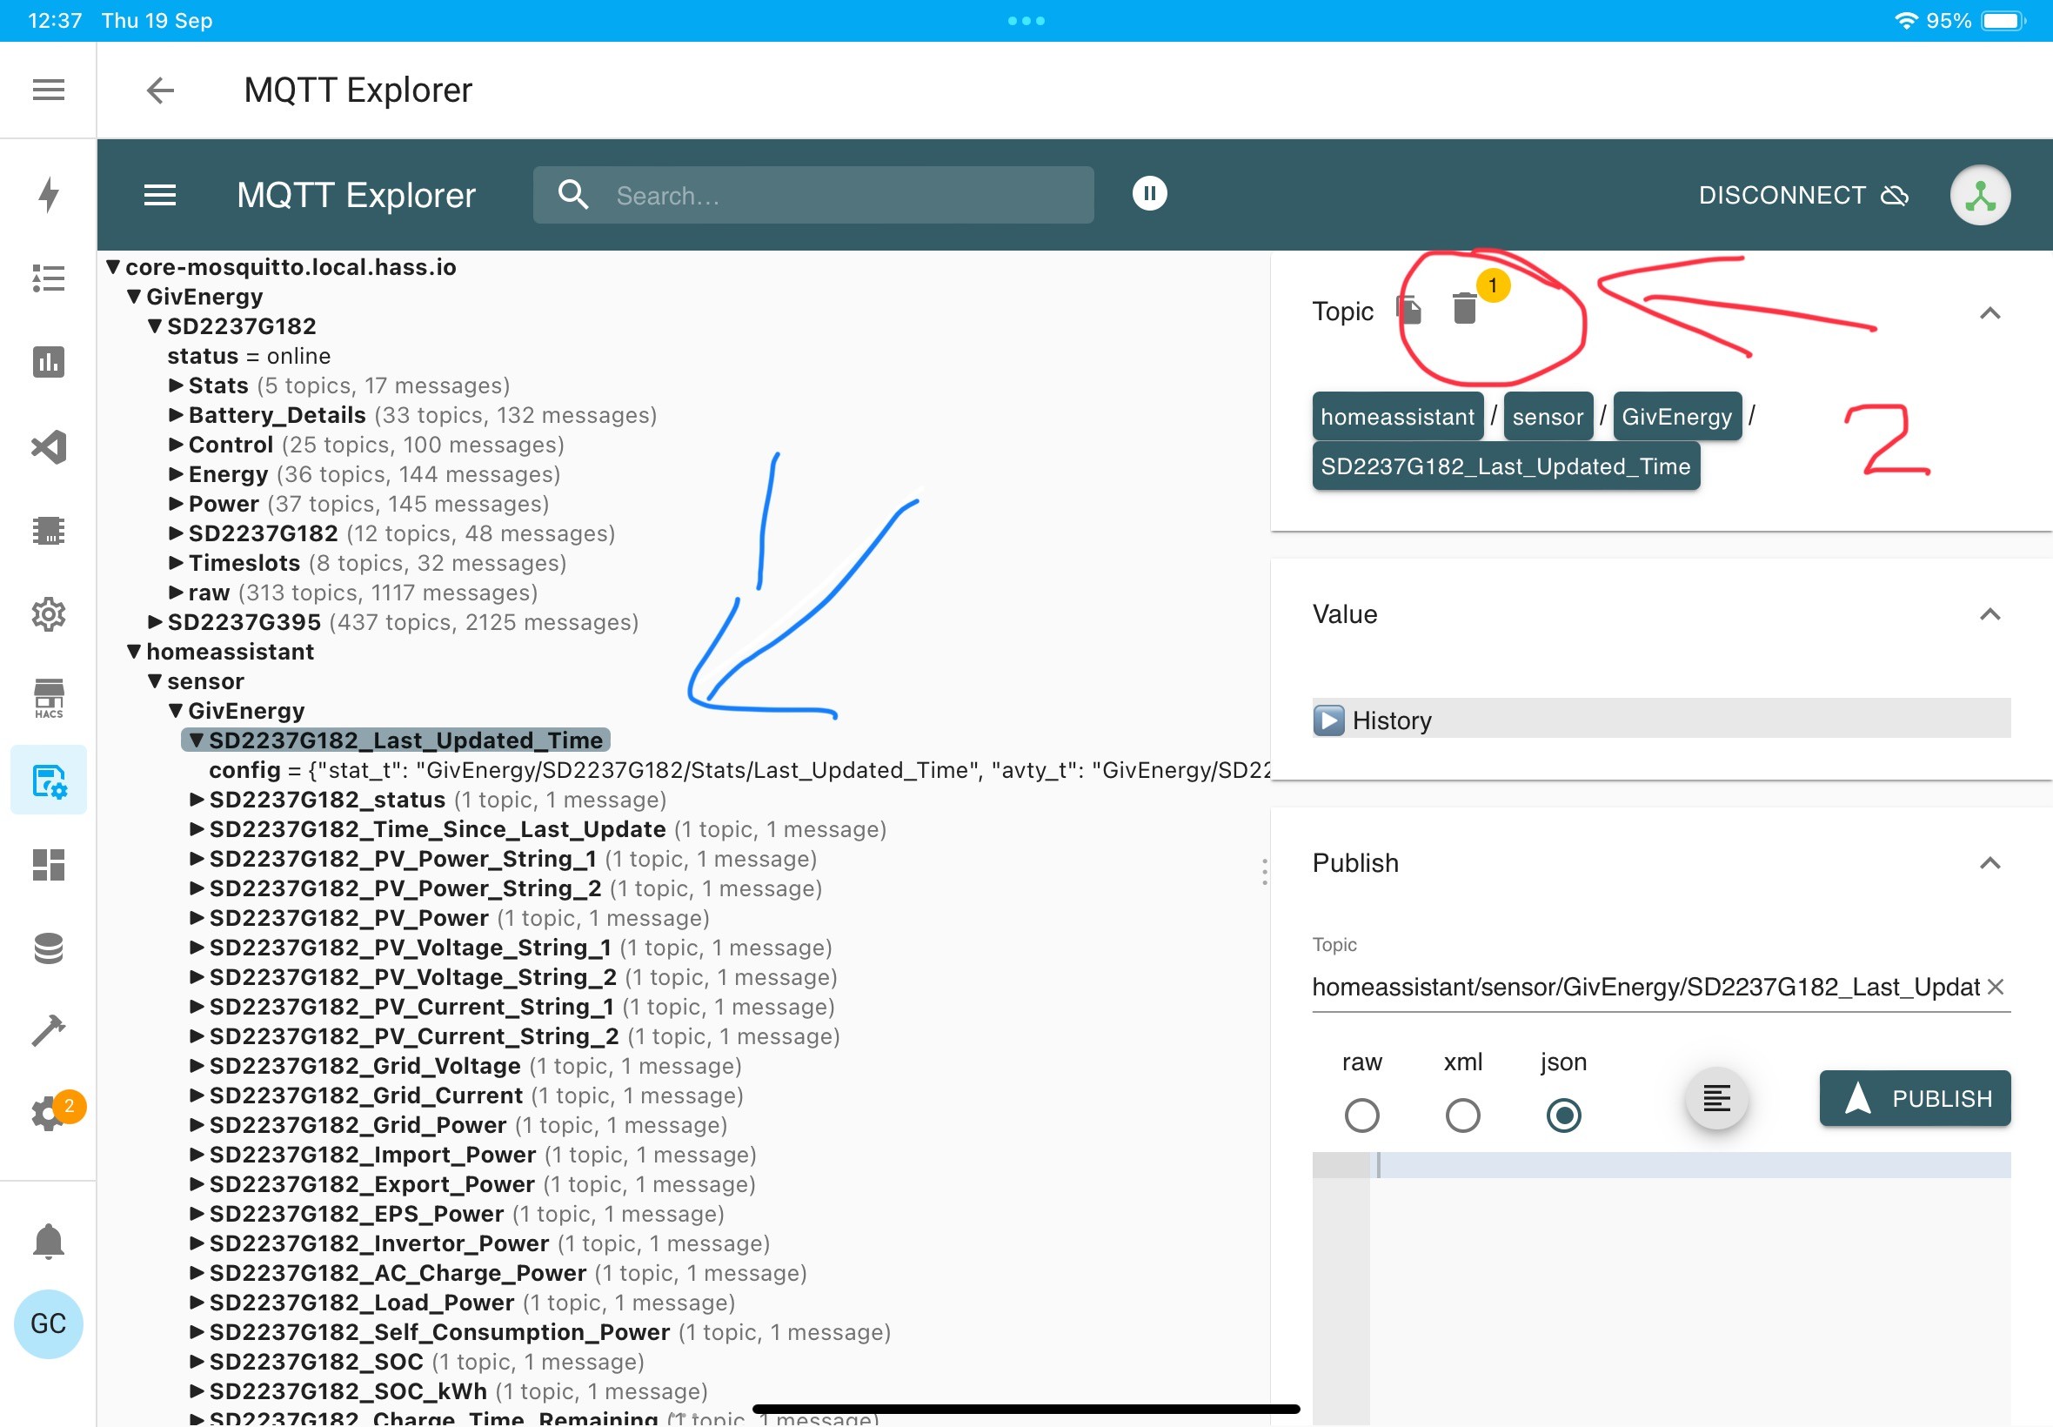
Task: Collapse the Value panel chevron
Action: (1989, 614)
